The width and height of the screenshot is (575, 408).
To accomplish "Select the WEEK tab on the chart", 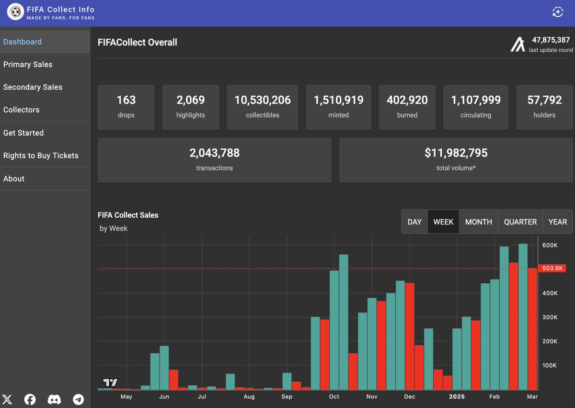I will pyautogui.click(x=443, y=221).
